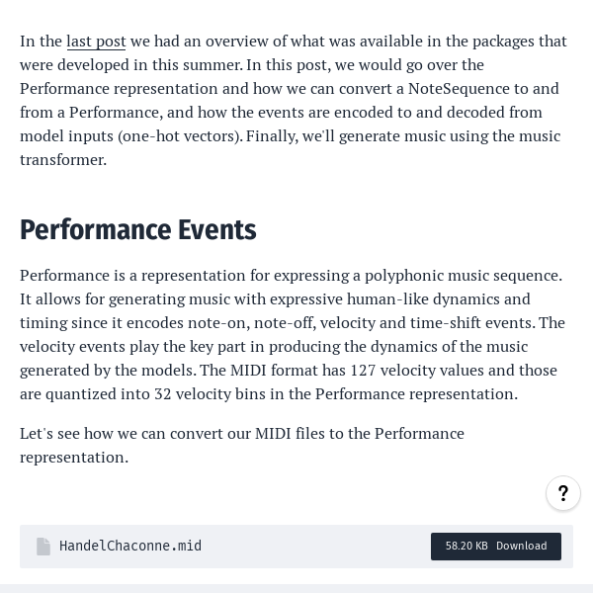Click the word "summer." in the intro
593x593 pixels.
(x=212, y=65)
